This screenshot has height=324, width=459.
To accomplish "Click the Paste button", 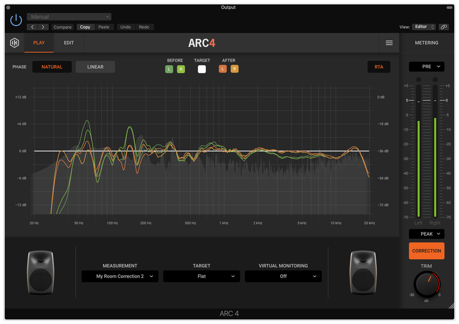I will coord(104,27).
